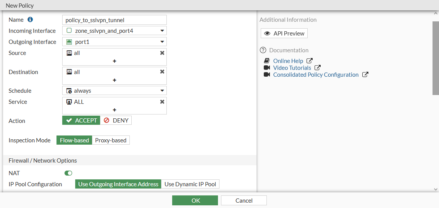The width and height of the screenshot is (439, 208).
Task: Remove the 'all' entry from Destination
Action: (x=162, y=72)
